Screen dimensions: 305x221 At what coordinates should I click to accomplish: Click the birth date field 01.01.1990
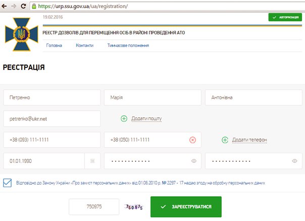pos(44,161)
